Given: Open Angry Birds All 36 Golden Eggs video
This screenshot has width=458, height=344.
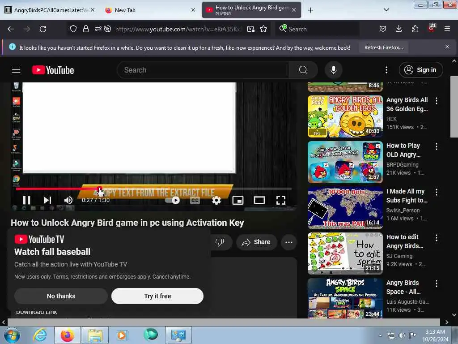Looking at the screenshot, I should [345, 116].
